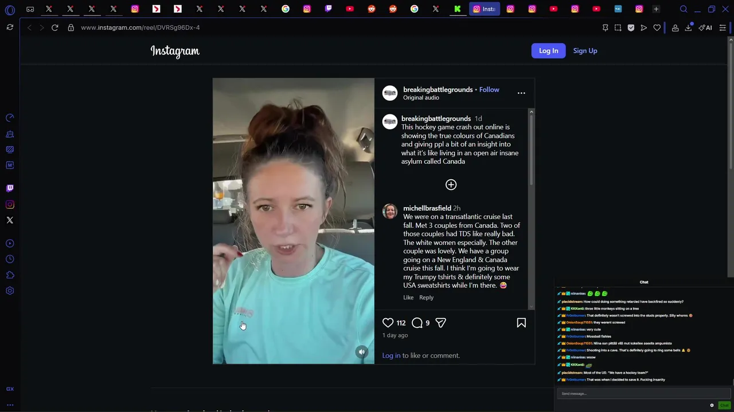This screenshot has width=734, height=412.
Task: Open sidebar Reload/sync icon at top-left
Action: click(x=10, y=27)
